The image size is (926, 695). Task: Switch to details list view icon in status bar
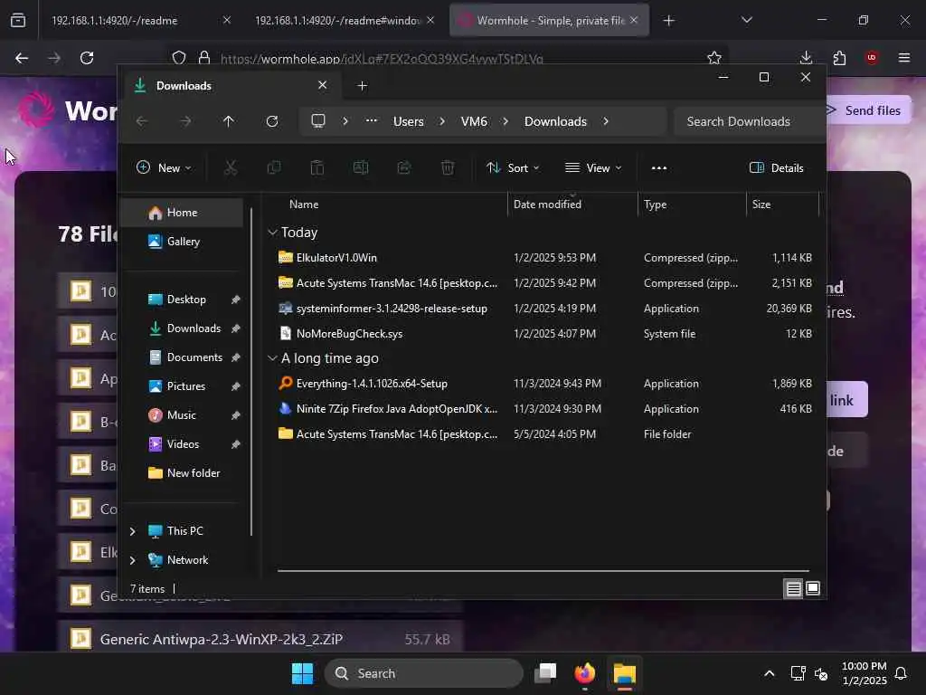pos(793,588)
